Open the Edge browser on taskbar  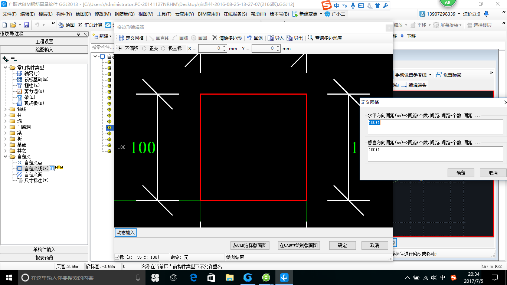(x=193, y=278)
